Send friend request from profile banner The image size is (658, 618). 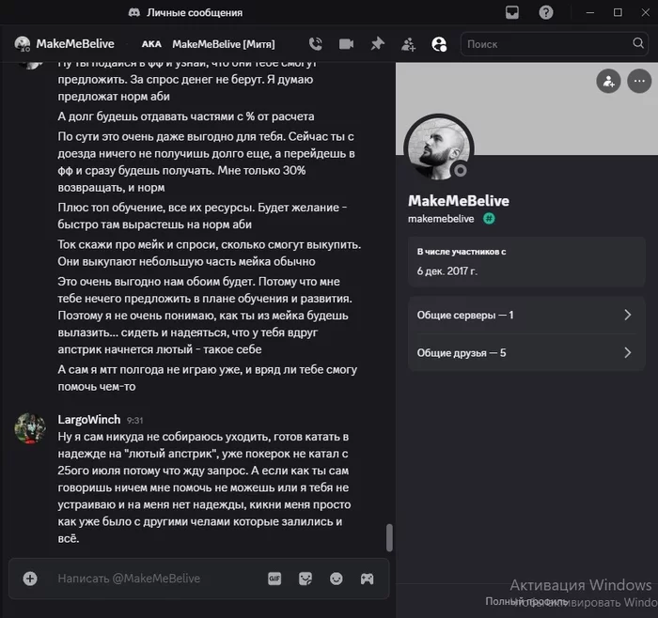tap(608, 81)
